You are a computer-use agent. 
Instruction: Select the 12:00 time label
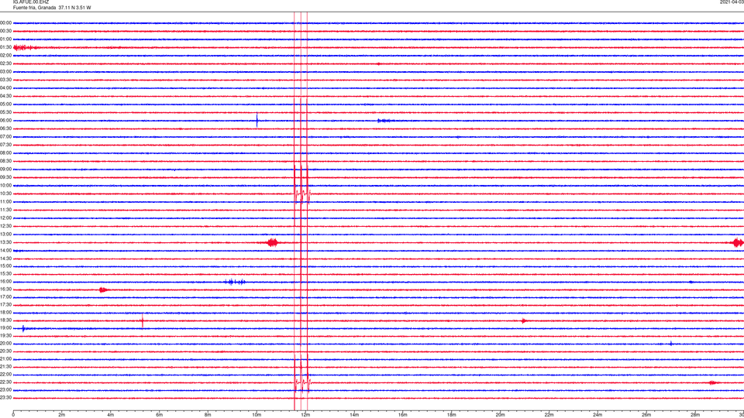pyautogui.click(x=5, y=218)
